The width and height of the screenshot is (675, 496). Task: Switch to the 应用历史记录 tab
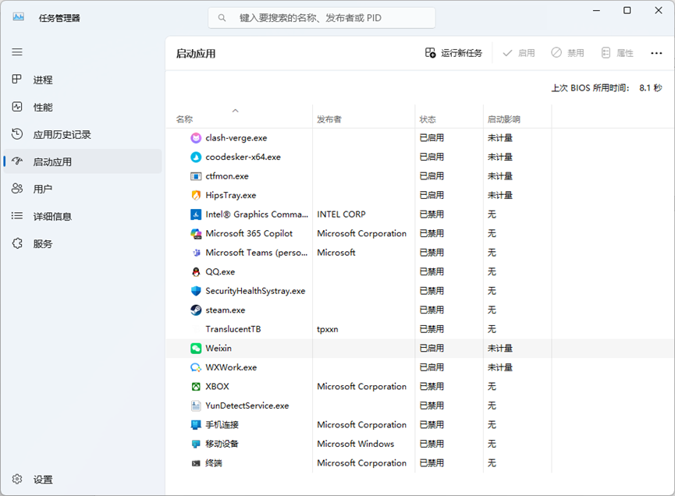[x=83, y=134]
